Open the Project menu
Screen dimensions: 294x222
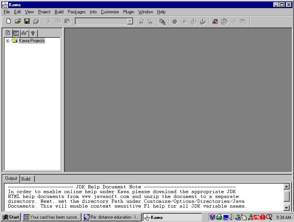coord(44,12)
